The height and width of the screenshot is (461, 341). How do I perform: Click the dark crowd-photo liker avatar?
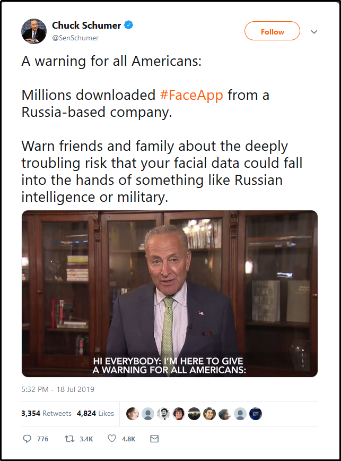pyautogui.click(x=194, y=414)
